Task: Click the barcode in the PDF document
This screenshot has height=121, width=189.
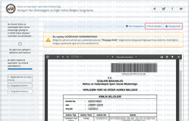Action: [x=134, y=68]
